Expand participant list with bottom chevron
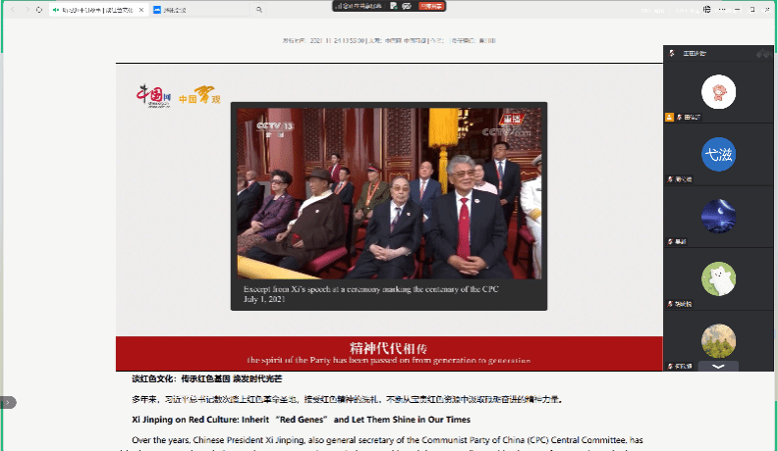 (x=719, y=366)
